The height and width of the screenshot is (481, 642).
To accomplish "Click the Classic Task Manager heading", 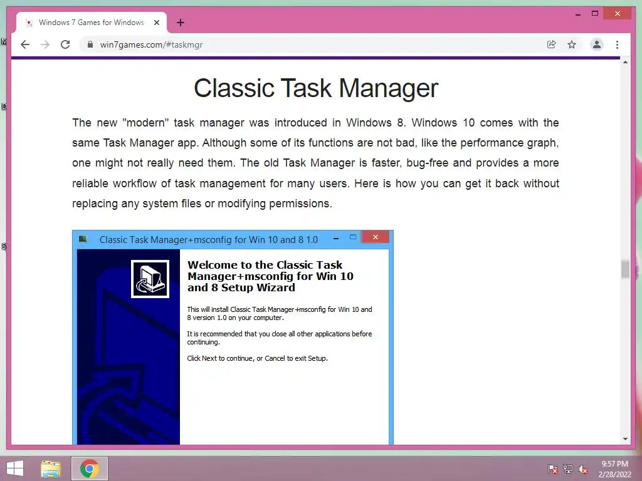I will coord(316,88).
